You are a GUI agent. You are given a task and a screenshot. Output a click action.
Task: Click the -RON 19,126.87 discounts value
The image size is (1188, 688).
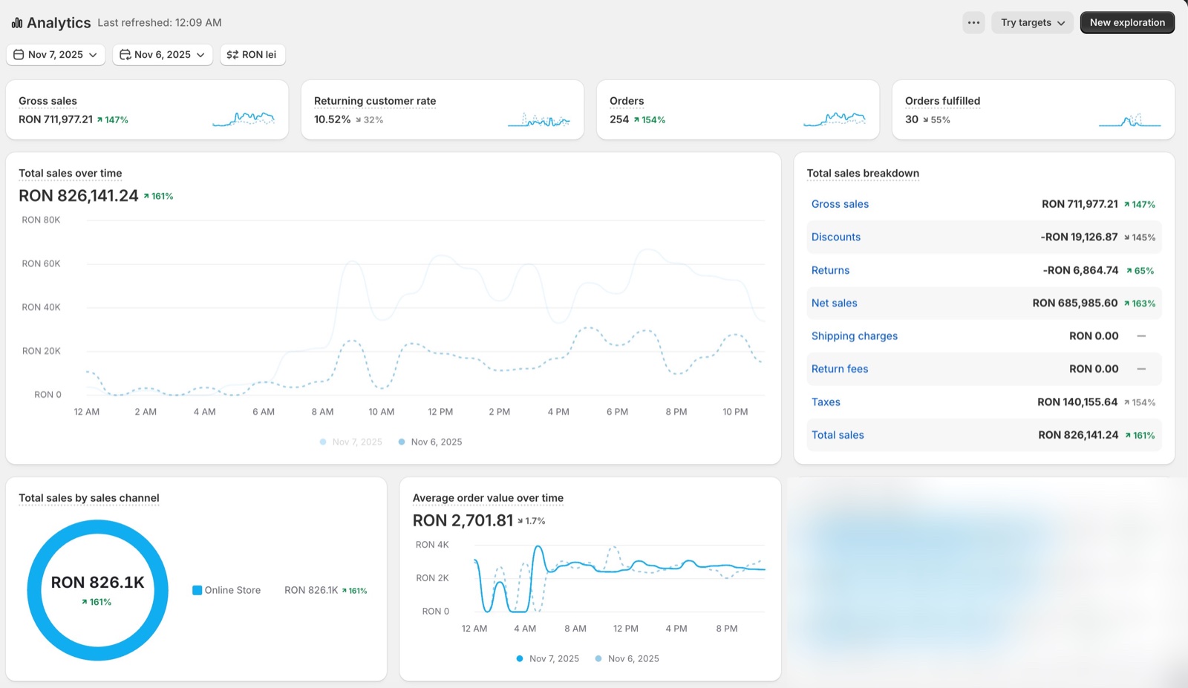[1079, 237]
